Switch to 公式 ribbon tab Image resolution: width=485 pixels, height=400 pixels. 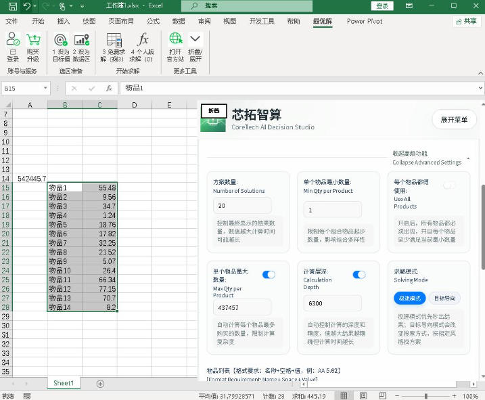pyautogui.click(x=153, y=22)
